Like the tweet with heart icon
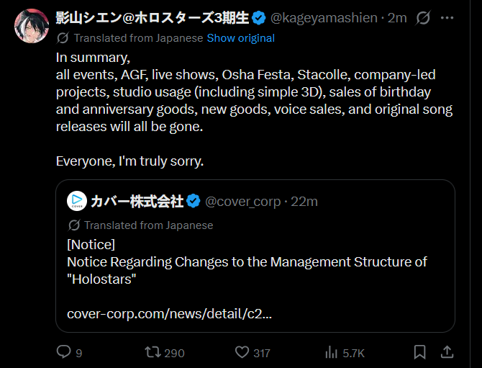 click(x=242, y=352)
